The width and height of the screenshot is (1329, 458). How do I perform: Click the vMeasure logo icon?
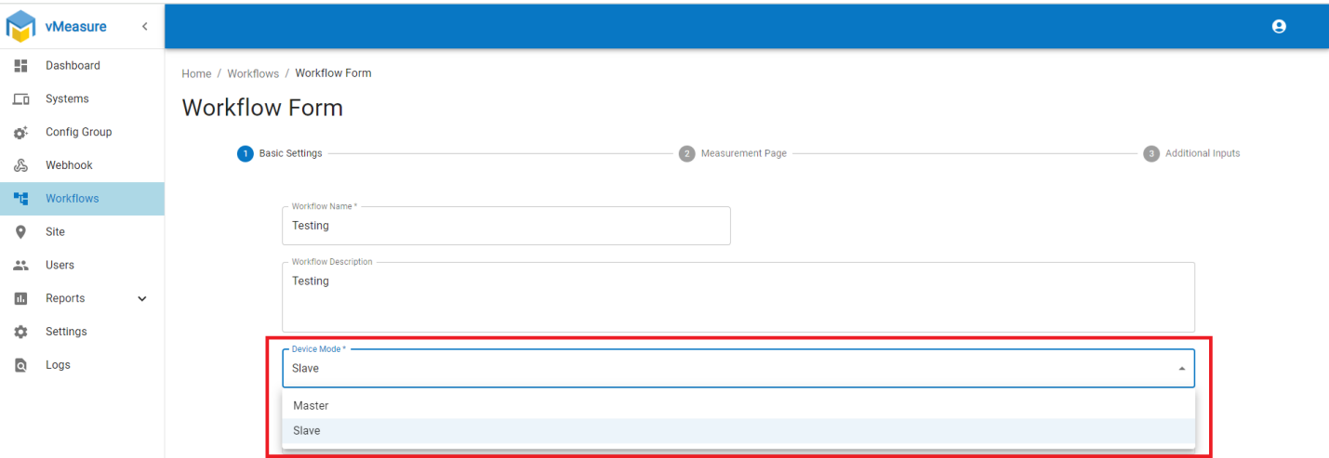[20, 26]
